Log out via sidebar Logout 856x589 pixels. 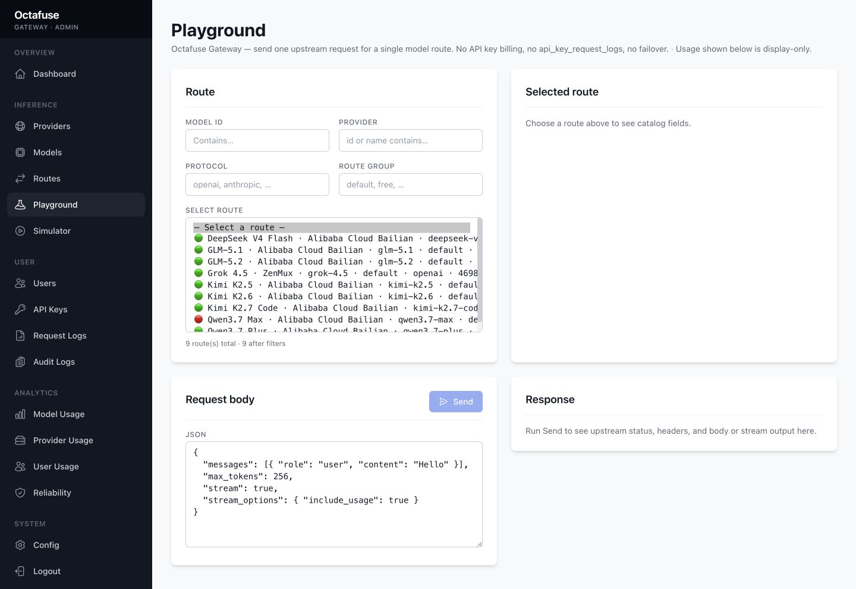pyautogui.click(x=76, y=571)
